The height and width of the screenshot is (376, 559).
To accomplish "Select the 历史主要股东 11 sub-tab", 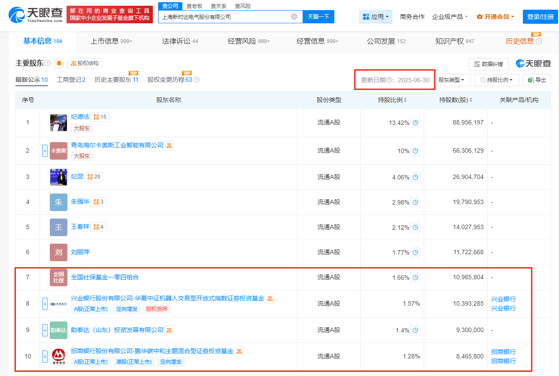I will coord(116,80).
